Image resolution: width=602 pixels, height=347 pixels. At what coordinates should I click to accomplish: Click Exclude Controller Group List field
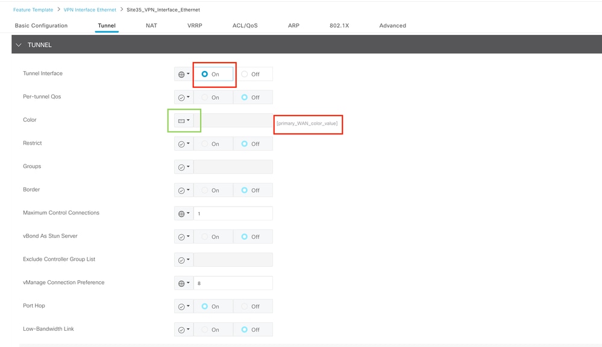tap(233, 260)
